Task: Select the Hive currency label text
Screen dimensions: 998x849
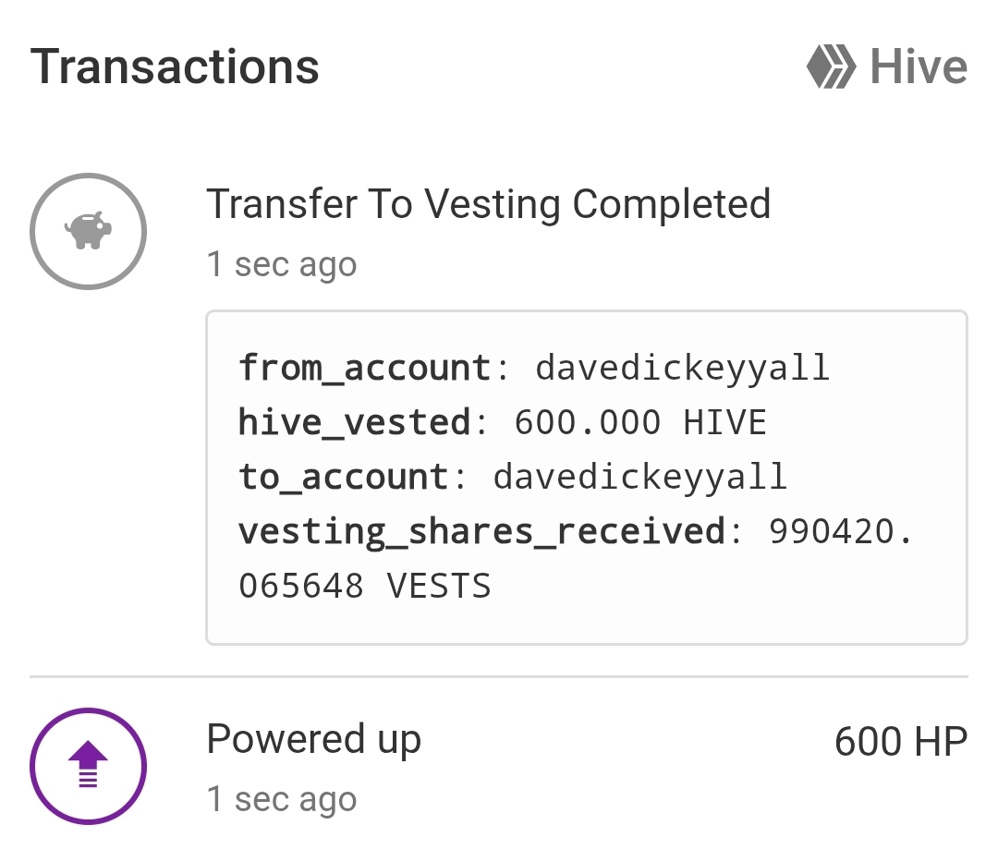Action: click(919, 67)
